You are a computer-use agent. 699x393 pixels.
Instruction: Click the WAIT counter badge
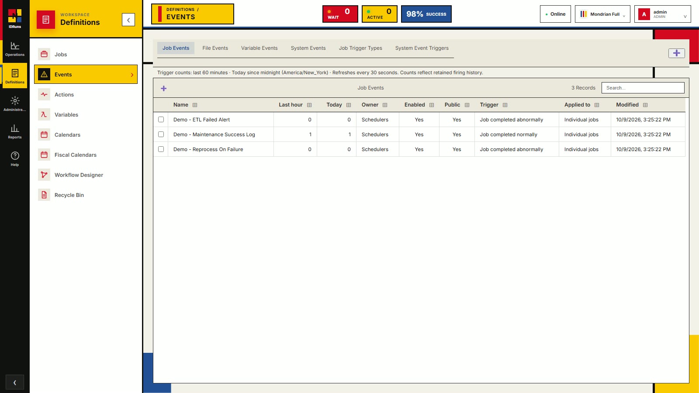(340, 14)
